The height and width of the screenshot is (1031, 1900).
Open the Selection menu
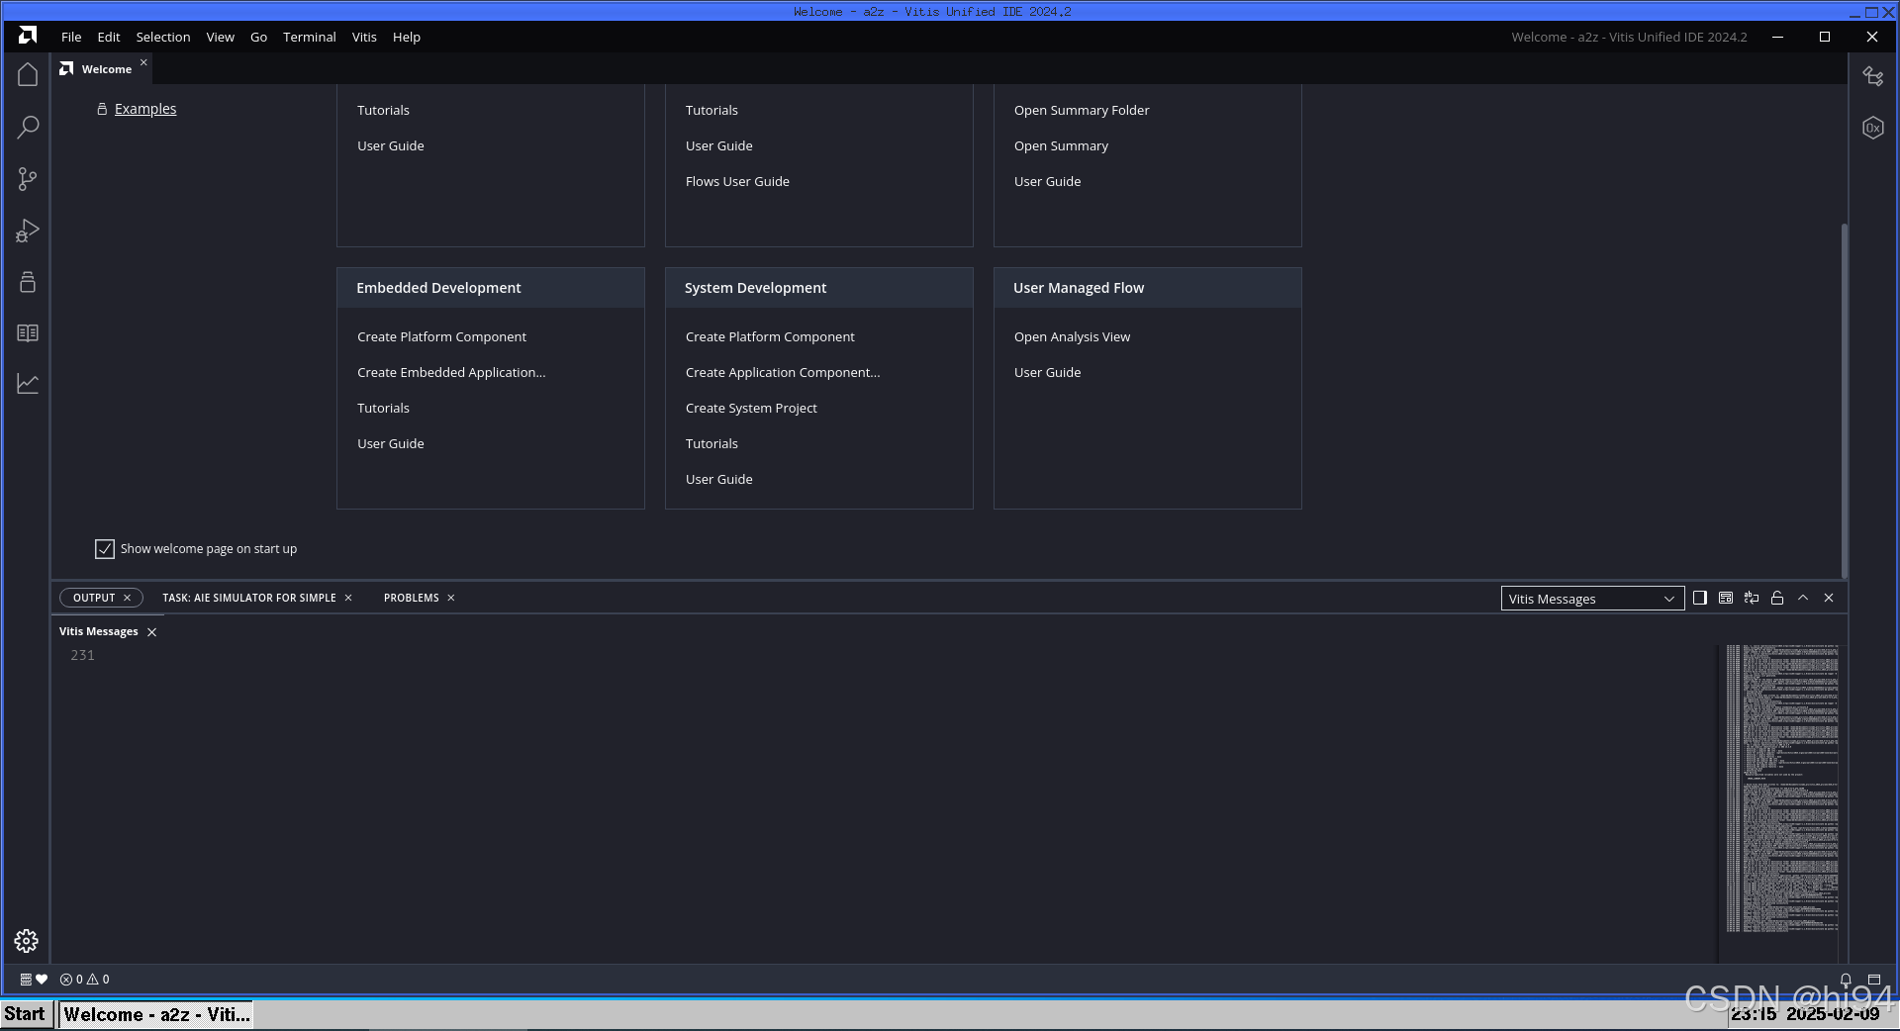point(163,37)
